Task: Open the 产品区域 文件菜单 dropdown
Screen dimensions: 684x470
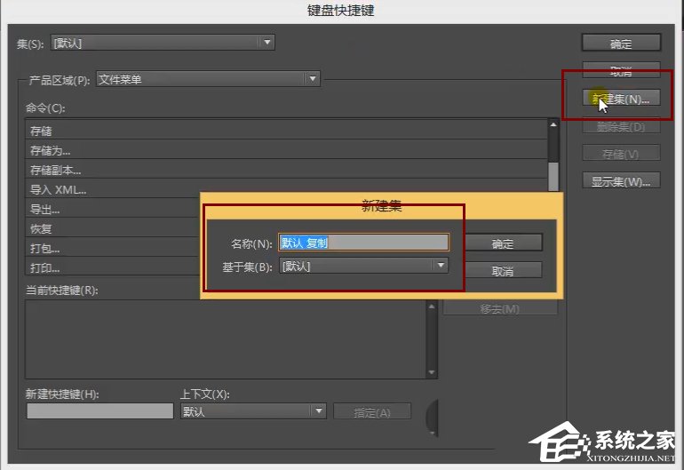Action: [x=208, y=79]
